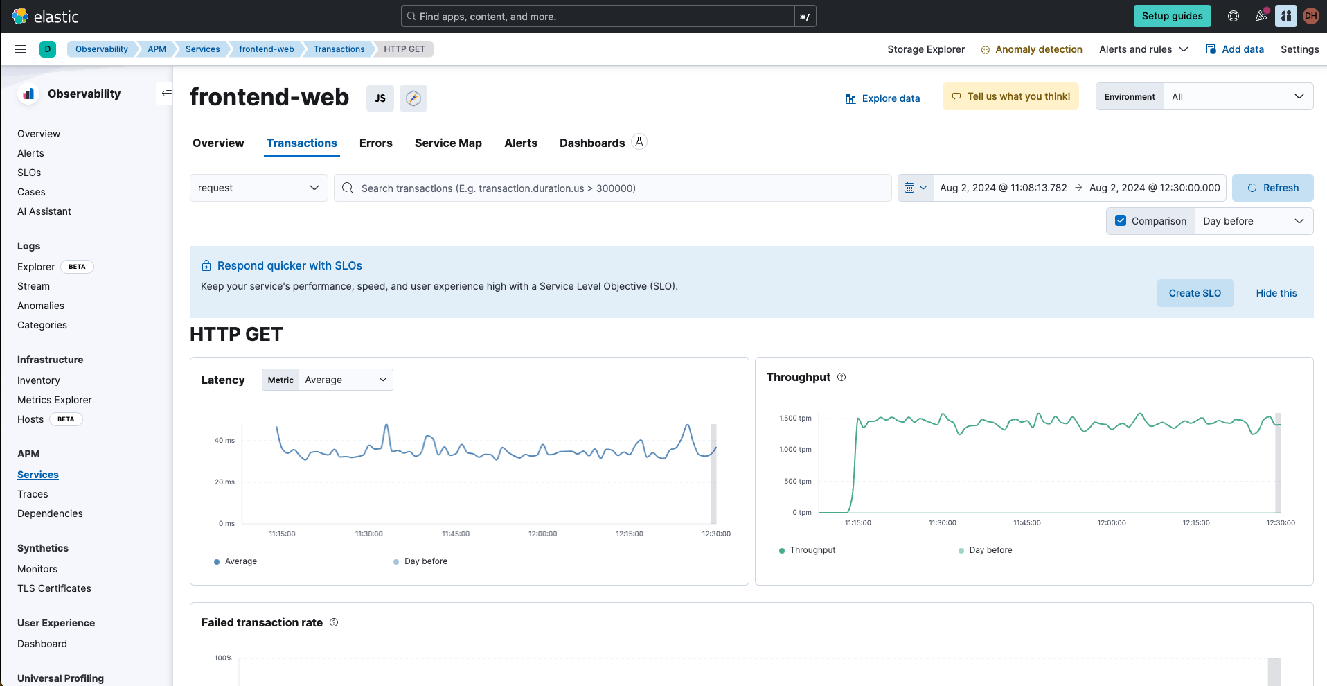Collapse the Observability side navigation
Viewport: 1327px width, 686px height.
[x=166, y=94]
